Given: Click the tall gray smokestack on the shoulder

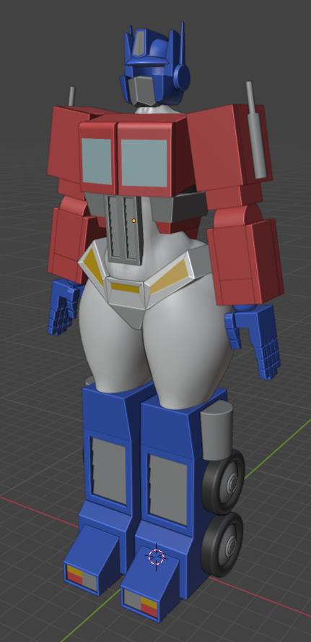Looking at the screenshot, I should click(256, 130).
